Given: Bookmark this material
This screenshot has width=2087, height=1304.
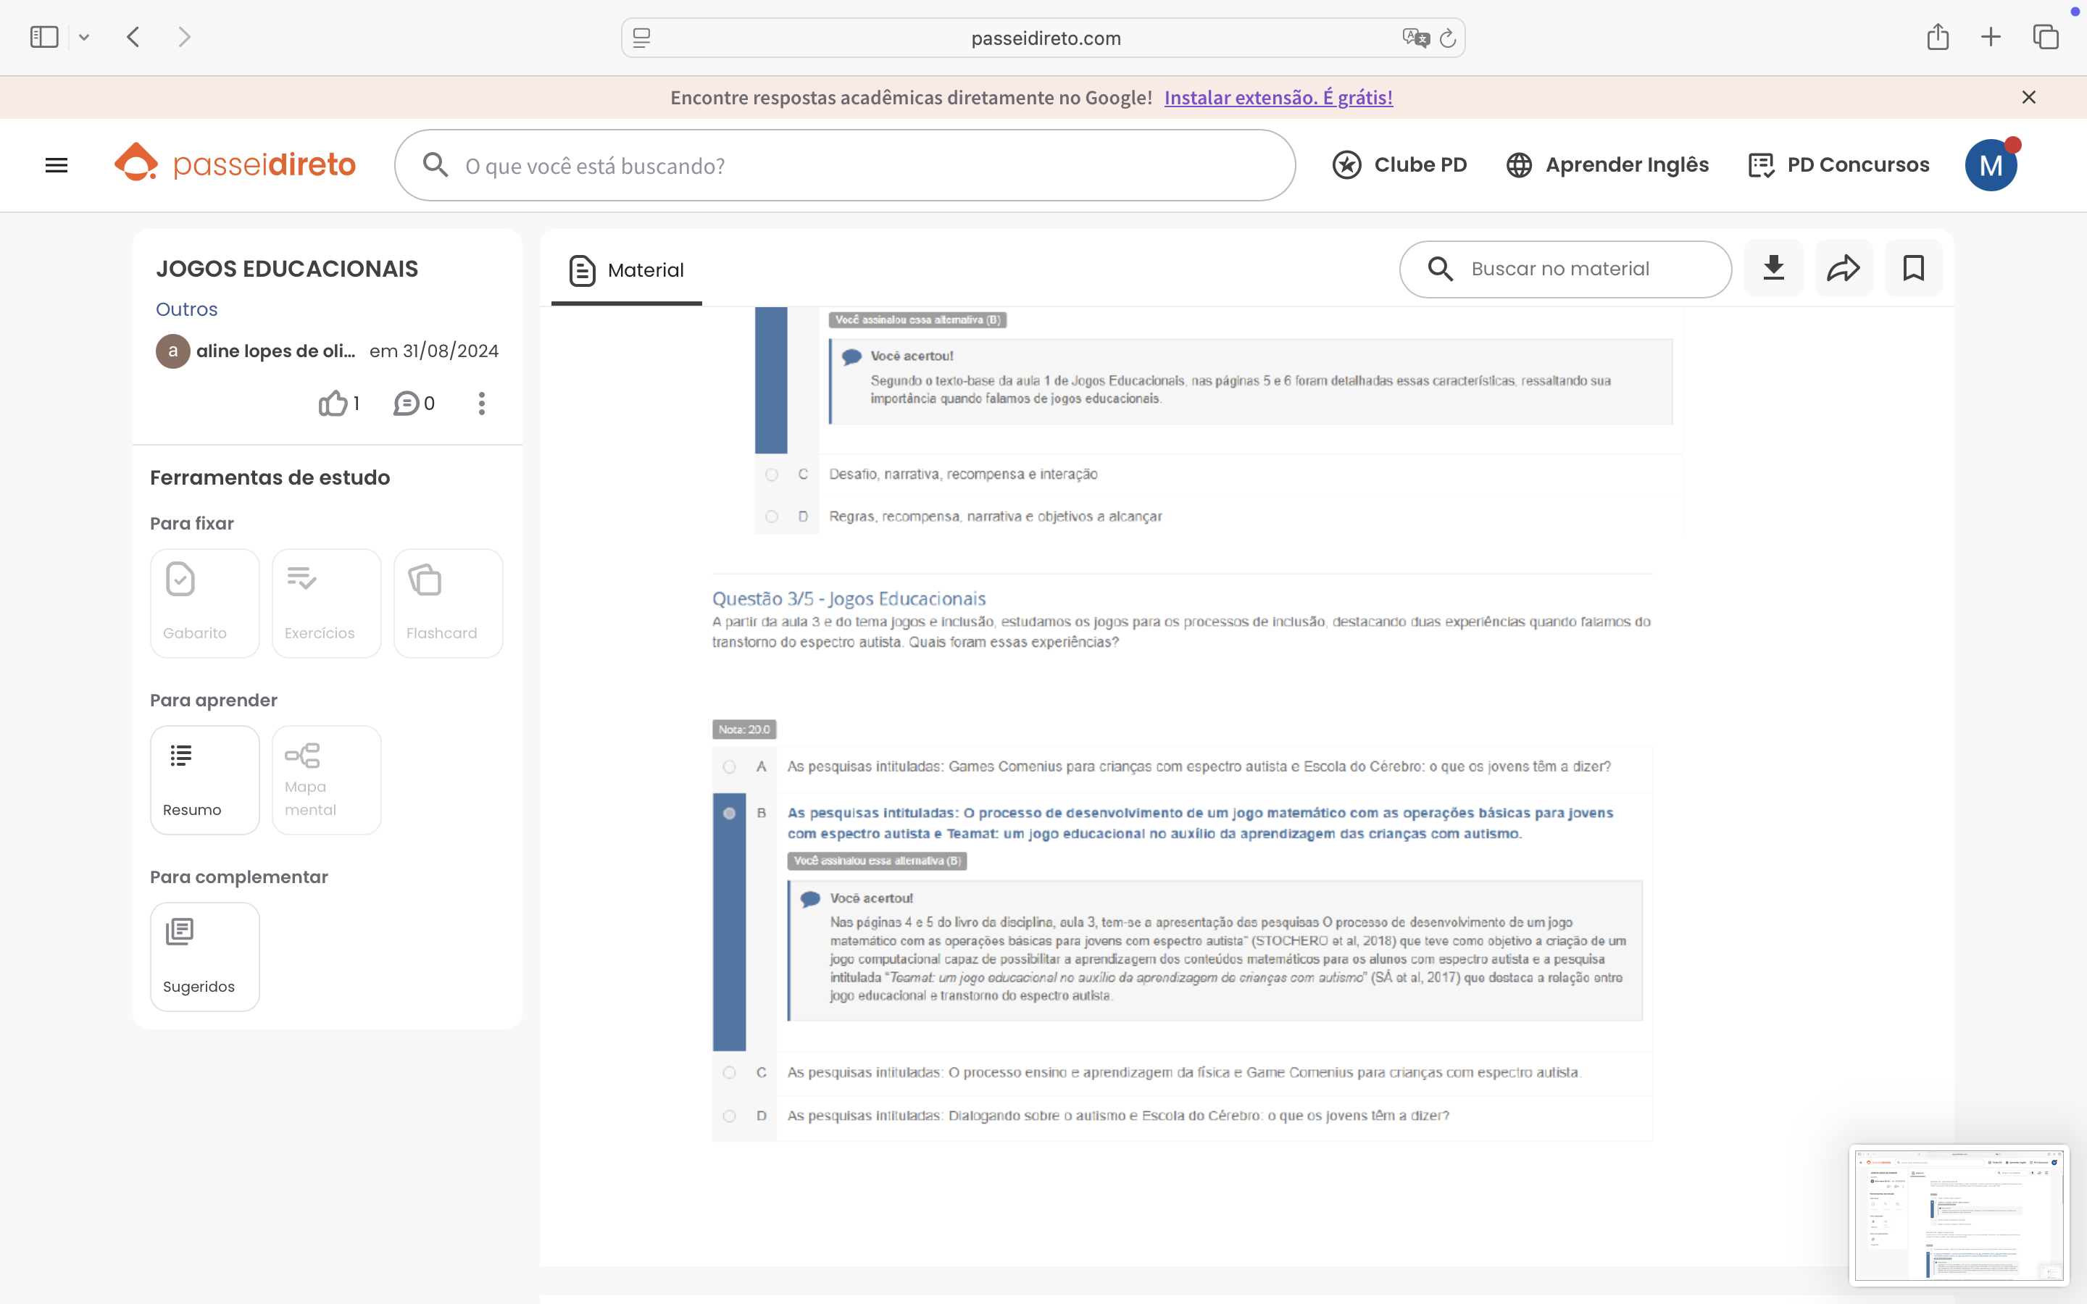Looking at the screenshot, I should click(x=1913, y=268).
